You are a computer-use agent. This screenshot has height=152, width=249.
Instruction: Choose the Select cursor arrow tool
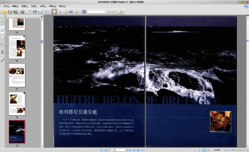pyautogui.click(x=60, y=12)
